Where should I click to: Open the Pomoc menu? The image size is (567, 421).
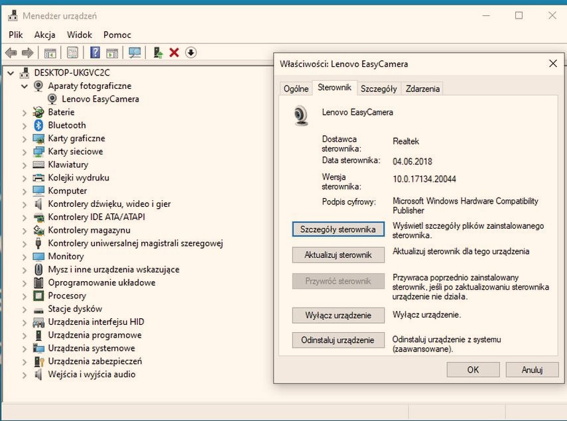click(x=117, y=34)
